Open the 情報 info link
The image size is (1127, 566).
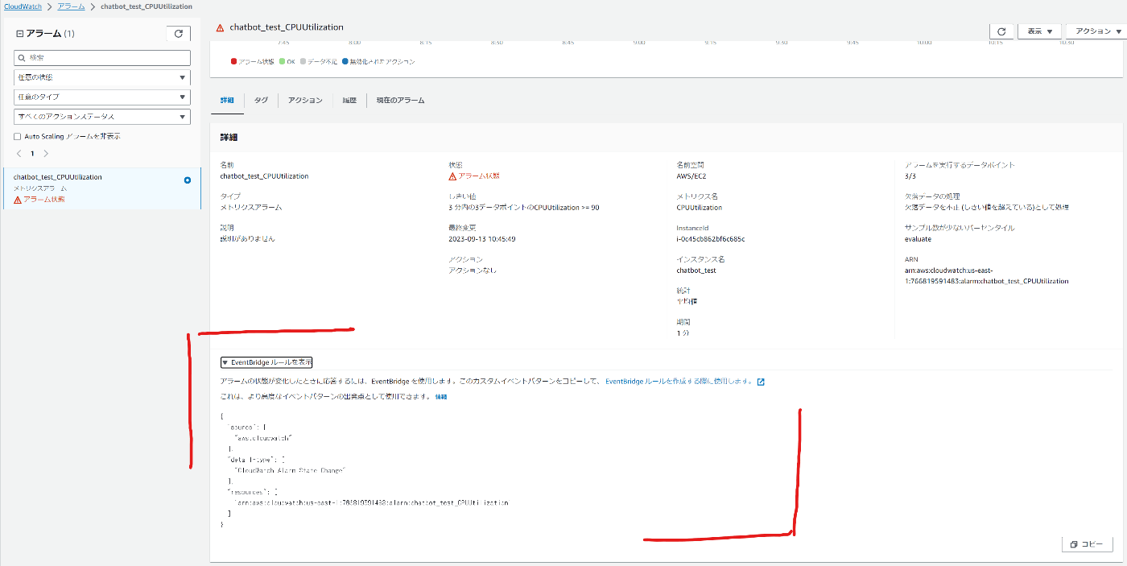(440, 397)
